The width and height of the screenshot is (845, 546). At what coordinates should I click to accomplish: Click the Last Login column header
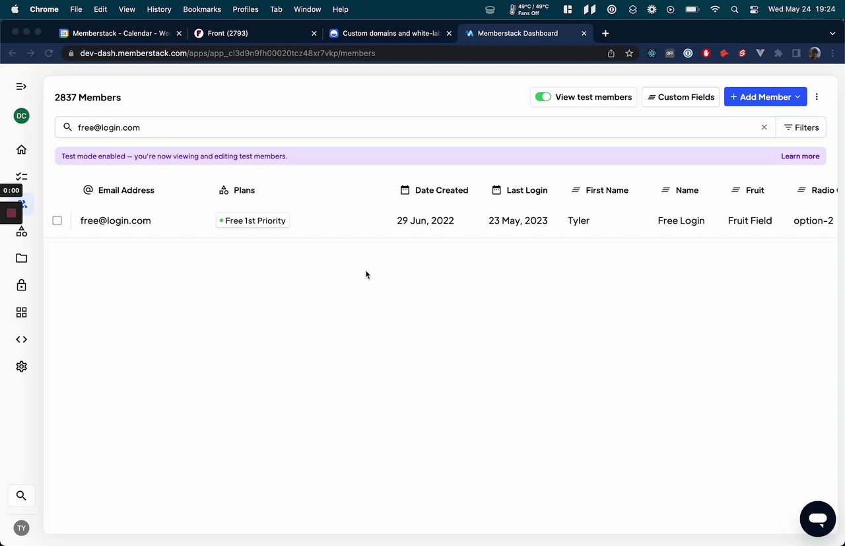[520, 190]
